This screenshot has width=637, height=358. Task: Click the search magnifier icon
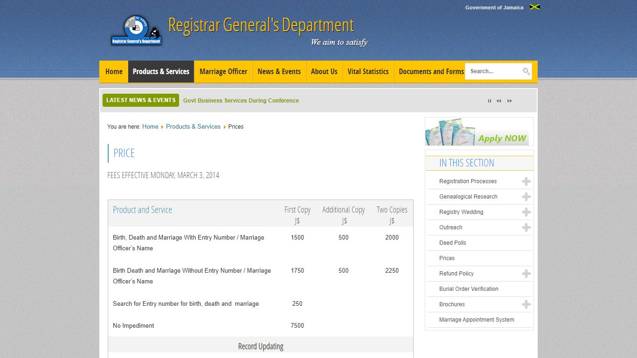tap(526, 71)
